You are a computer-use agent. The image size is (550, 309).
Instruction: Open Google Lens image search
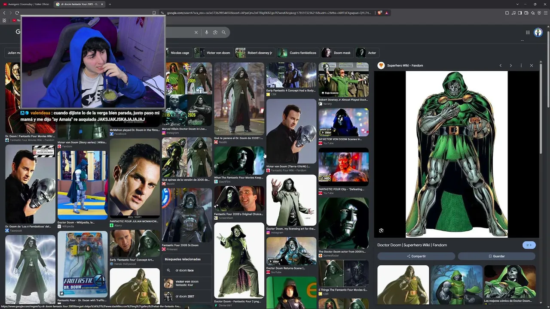pos(215,32)
